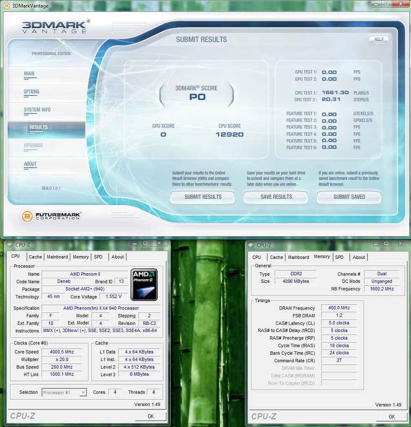Click OK in the left CPU-Z window
The height and width of the screenshot is (427, 411).
151,416
